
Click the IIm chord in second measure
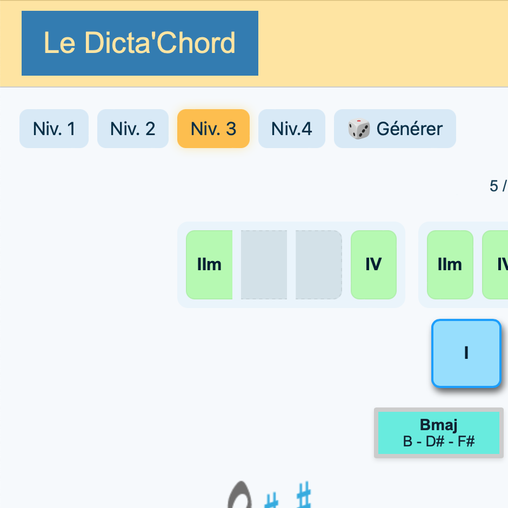450,265
